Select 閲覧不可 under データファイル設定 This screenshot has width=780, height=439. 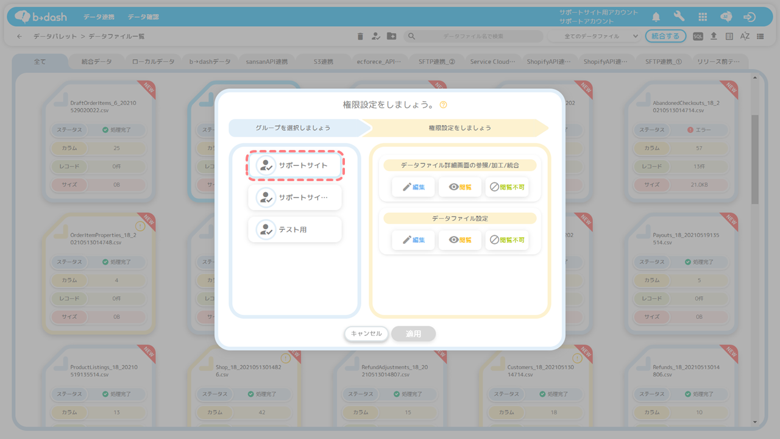point(507,240)
